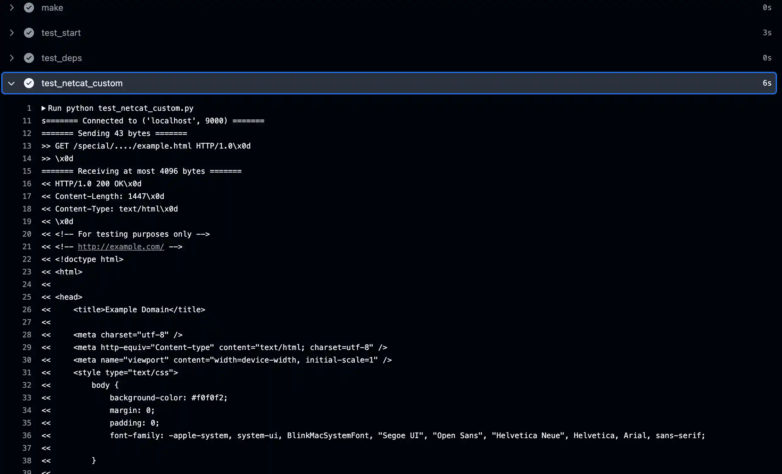Click the test_deps success checkmark icon
This screenshot has width=782, height=474.
pos(29,58)
